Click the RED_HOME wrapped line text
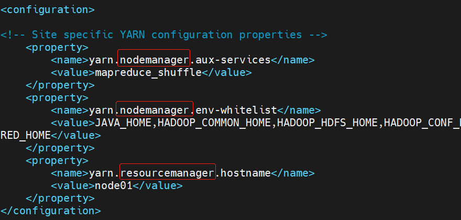461x220 pixels. tap(26, 135)
